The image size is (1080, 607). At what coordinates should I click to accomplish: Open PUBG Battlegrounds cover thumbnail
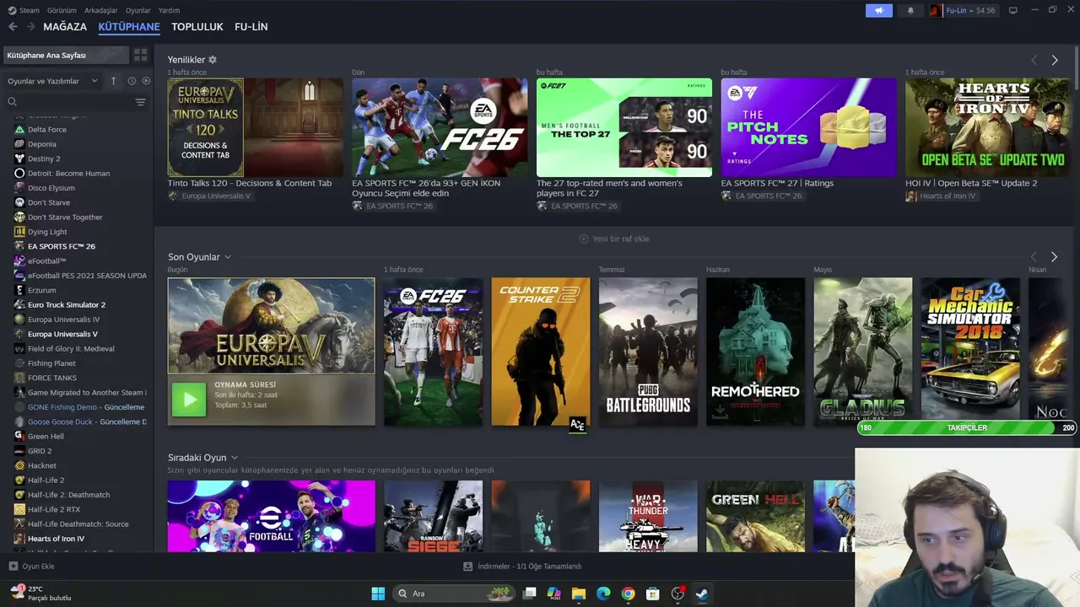pyautogui.click(x=648, y=352)
